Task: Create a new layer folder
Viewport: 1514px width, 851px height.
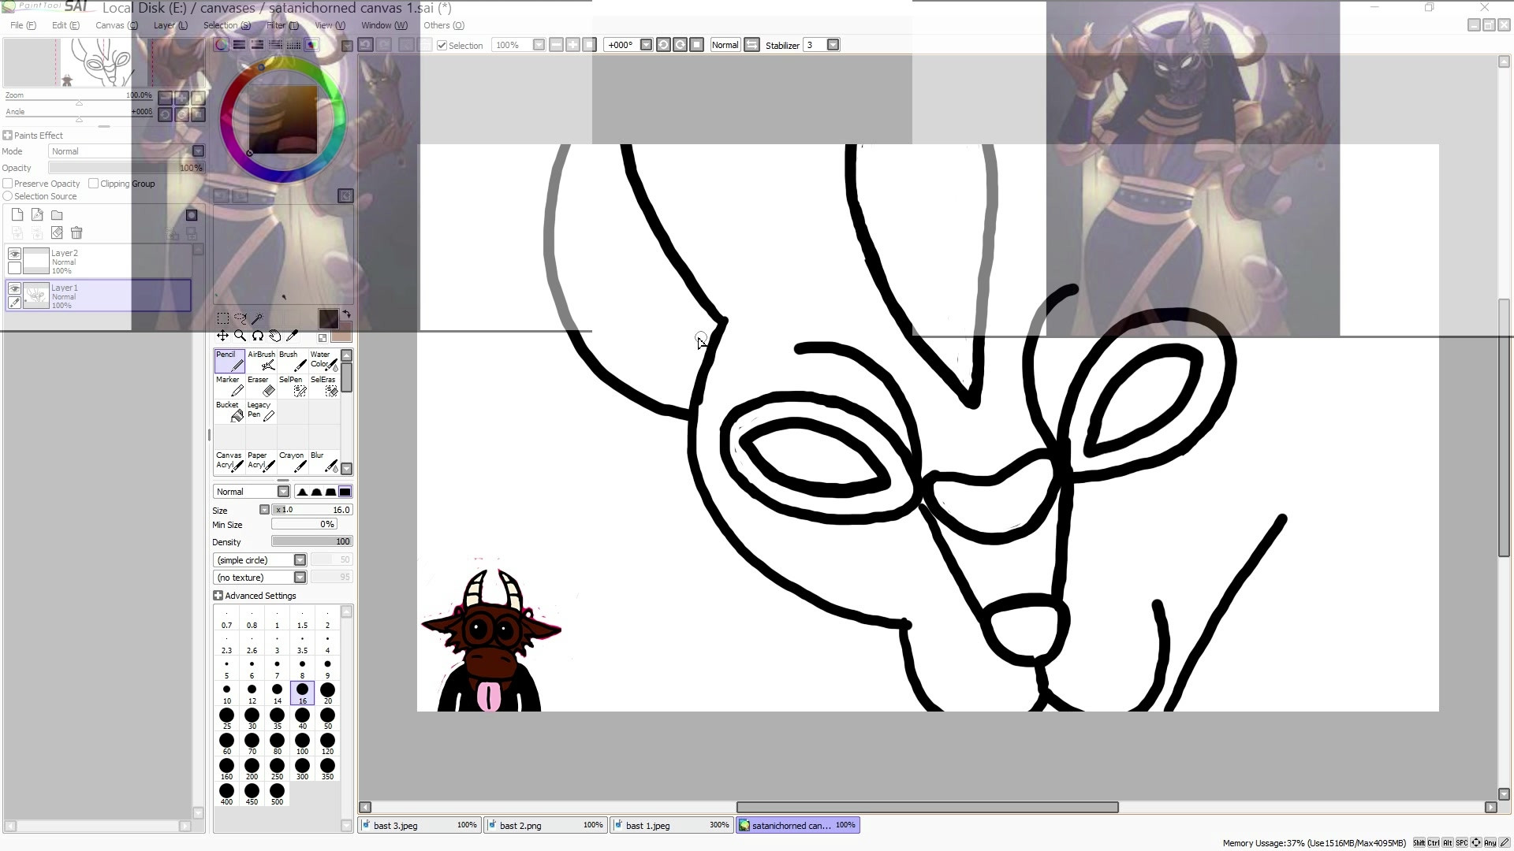Action: pyautogui.click(x=57, y=215)
